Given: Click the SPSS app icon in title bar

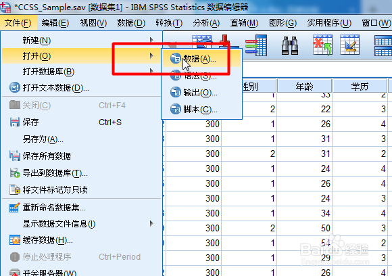Looking at the screenshot, I should click(5, 7).
